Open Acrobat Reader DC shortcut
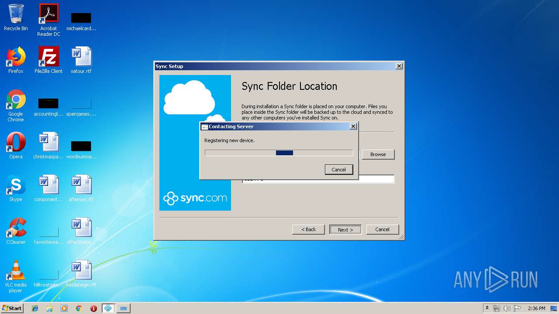559x314 pixels. (48, 20)
